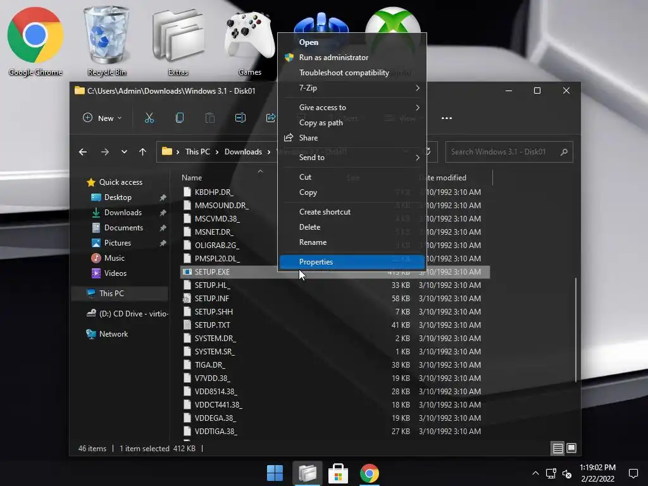Switch to details view layout icon
Screen dimensions: 648x486
(558, 448)
